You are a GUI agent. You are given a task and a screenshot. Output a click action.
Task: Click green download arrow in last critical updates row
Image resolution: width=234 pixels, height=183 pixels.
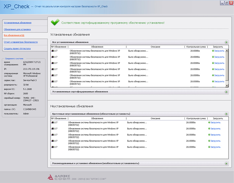click(x=209, y=147)
